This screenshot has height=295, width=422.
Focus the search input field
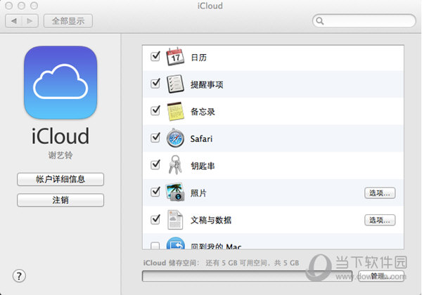[x=364, y=20]
